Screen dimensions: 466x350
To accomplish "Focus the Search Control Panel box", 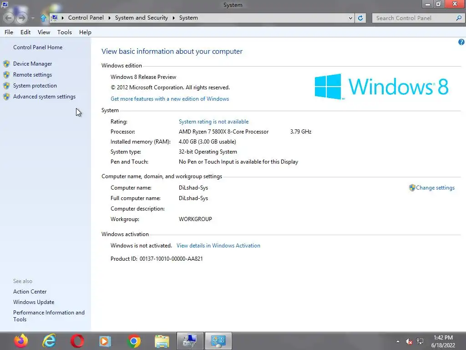I will pos(415,18).
